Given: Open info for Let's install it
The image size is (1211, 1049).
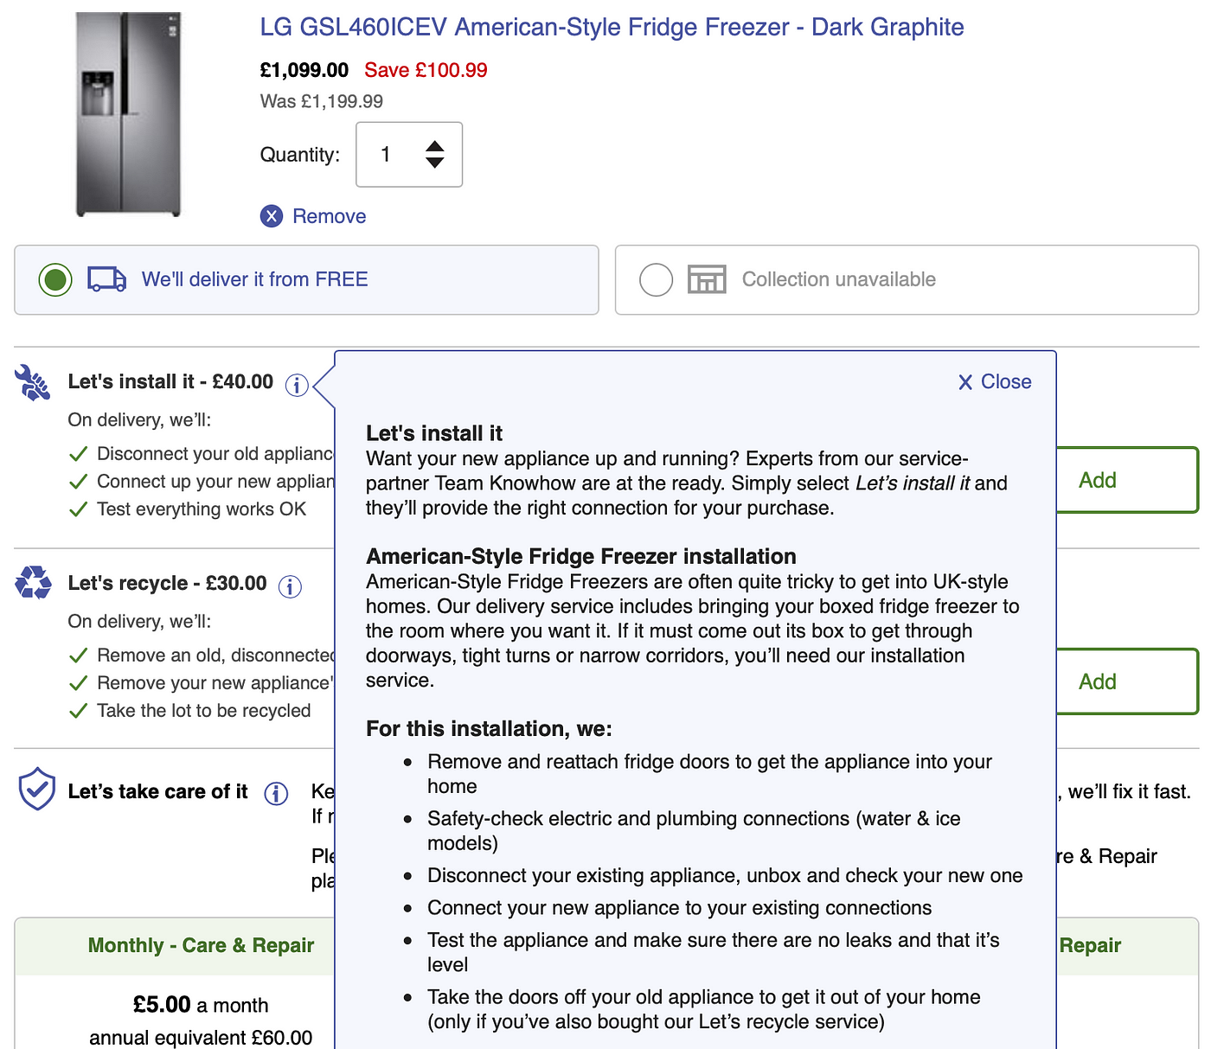Looking at the screenshot, I should pos(297,385).
